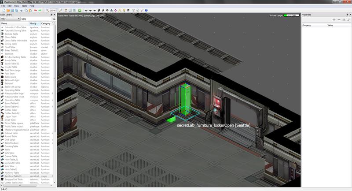
Task: Click the green locker object in scene
Action: point(185,99)
